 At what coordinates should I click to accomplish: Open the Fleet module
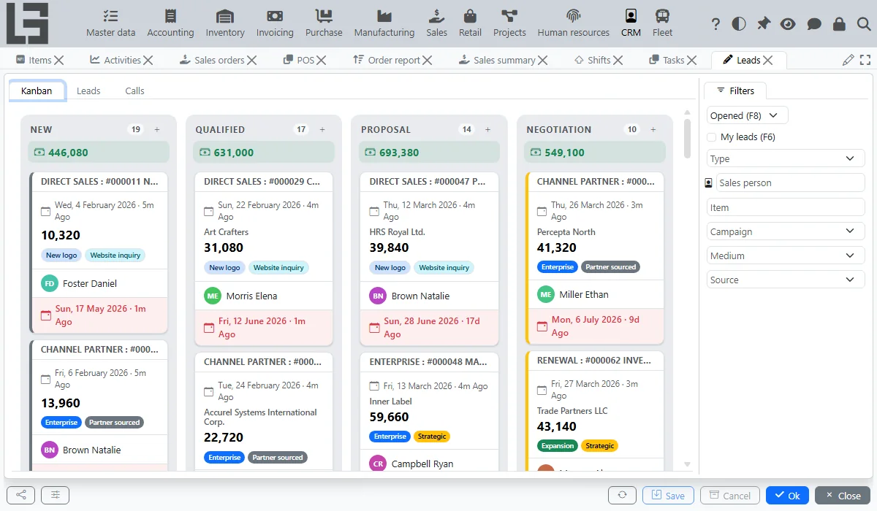click(662, 23)
